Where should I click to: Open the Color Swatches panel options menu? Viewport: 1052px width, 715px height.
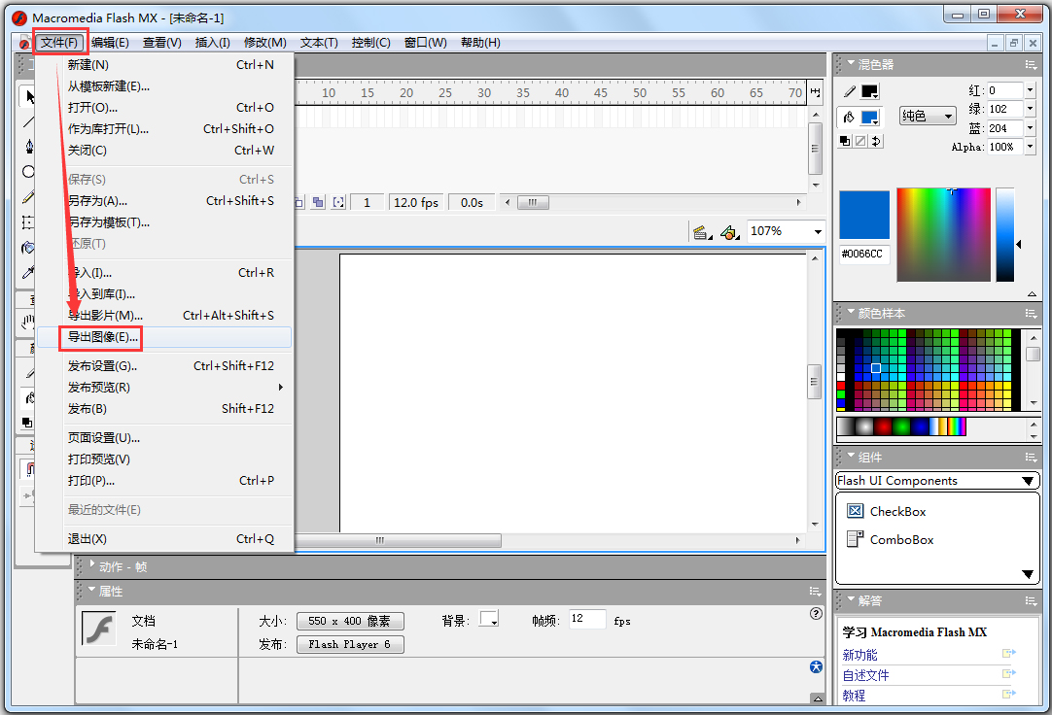point(1031,313)
